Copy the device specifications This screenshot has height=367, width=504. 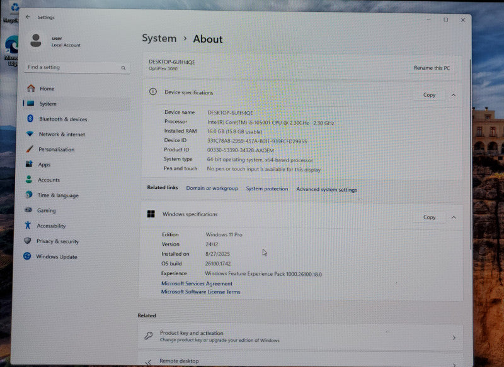pyautogui.click(x=429, y=95)
